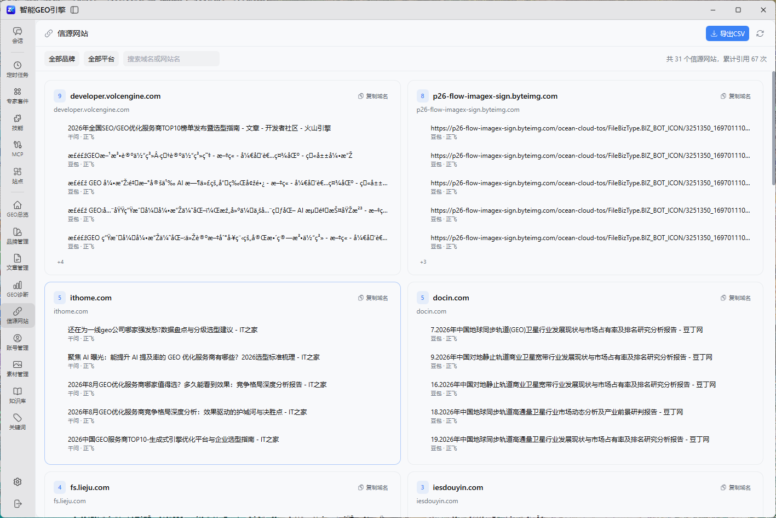
Task: Click the 信源网站 page title
Action: click(73, 33)
